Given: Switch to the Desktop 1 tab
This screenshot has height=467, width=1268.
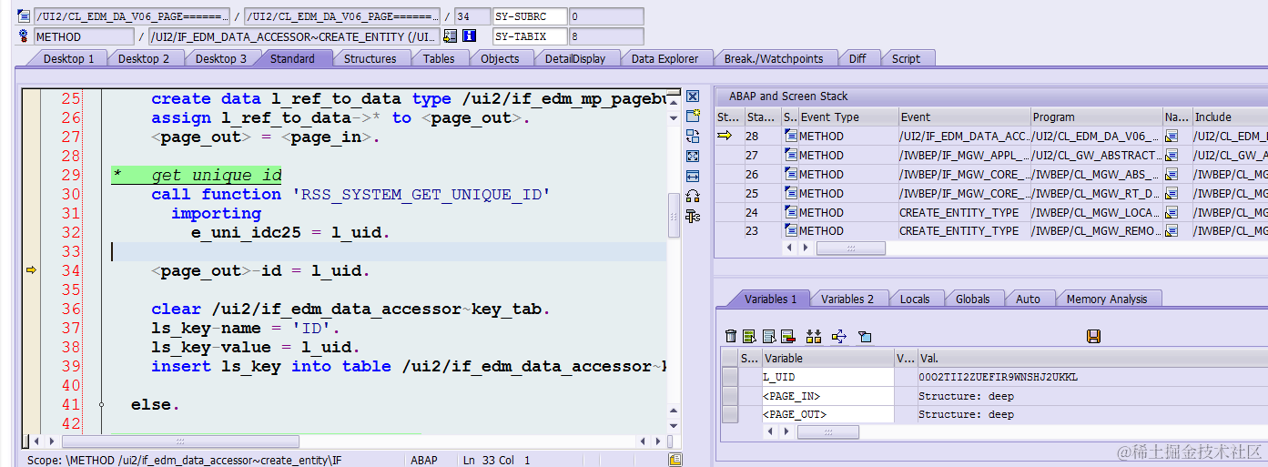Looking at the screenshot, I should pyautogui.click(x=68, y=58).
